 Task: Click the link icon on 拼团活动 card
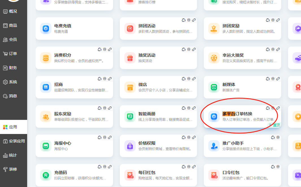(x=194, y=20)
